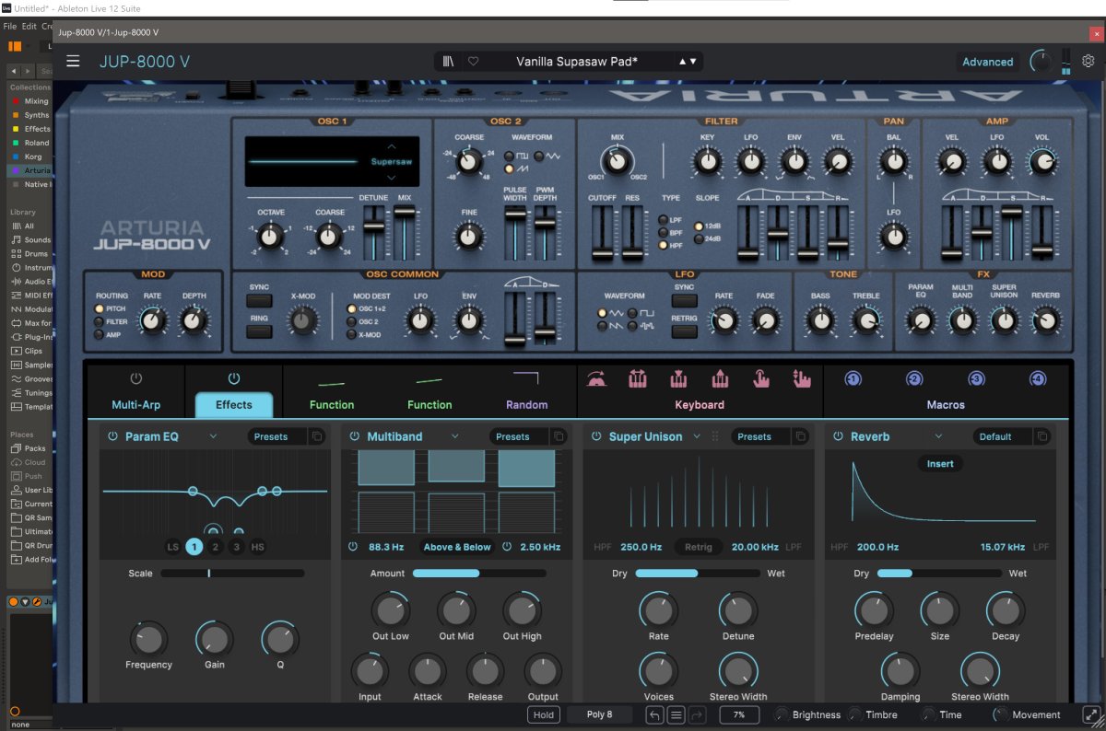The image size is (1106, 731).
Task: Open Ableton's File menu
Action: coord(10,26)
